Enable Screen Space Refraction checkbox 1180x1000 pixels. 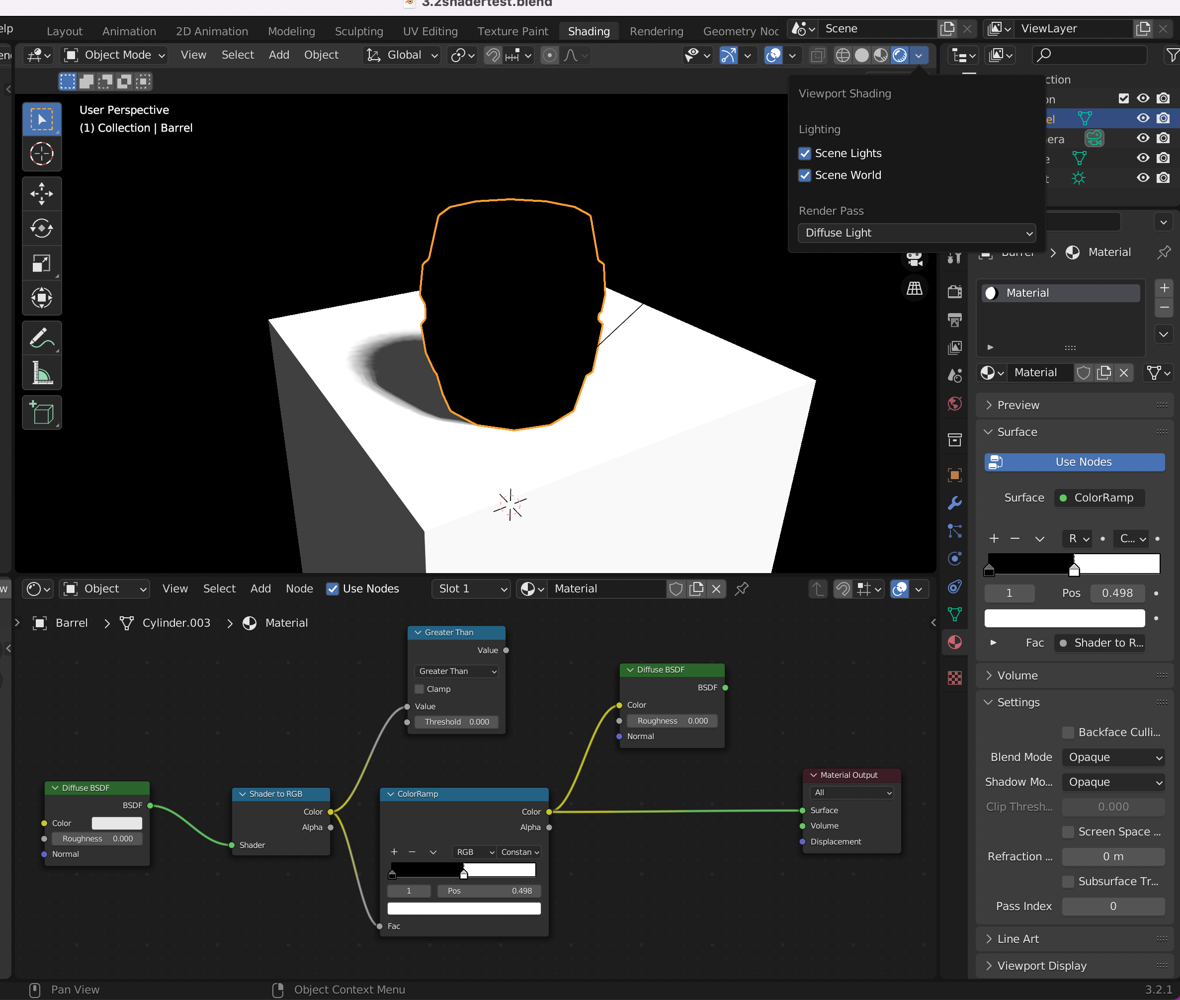[x=1068, y=832]
